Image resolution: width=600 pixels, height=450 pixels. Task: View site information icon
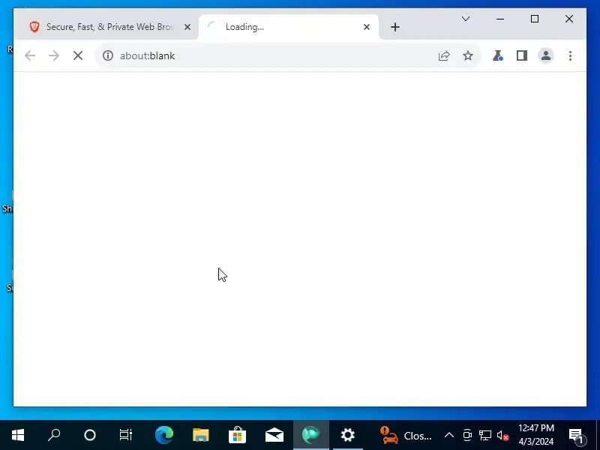point(108,55)
